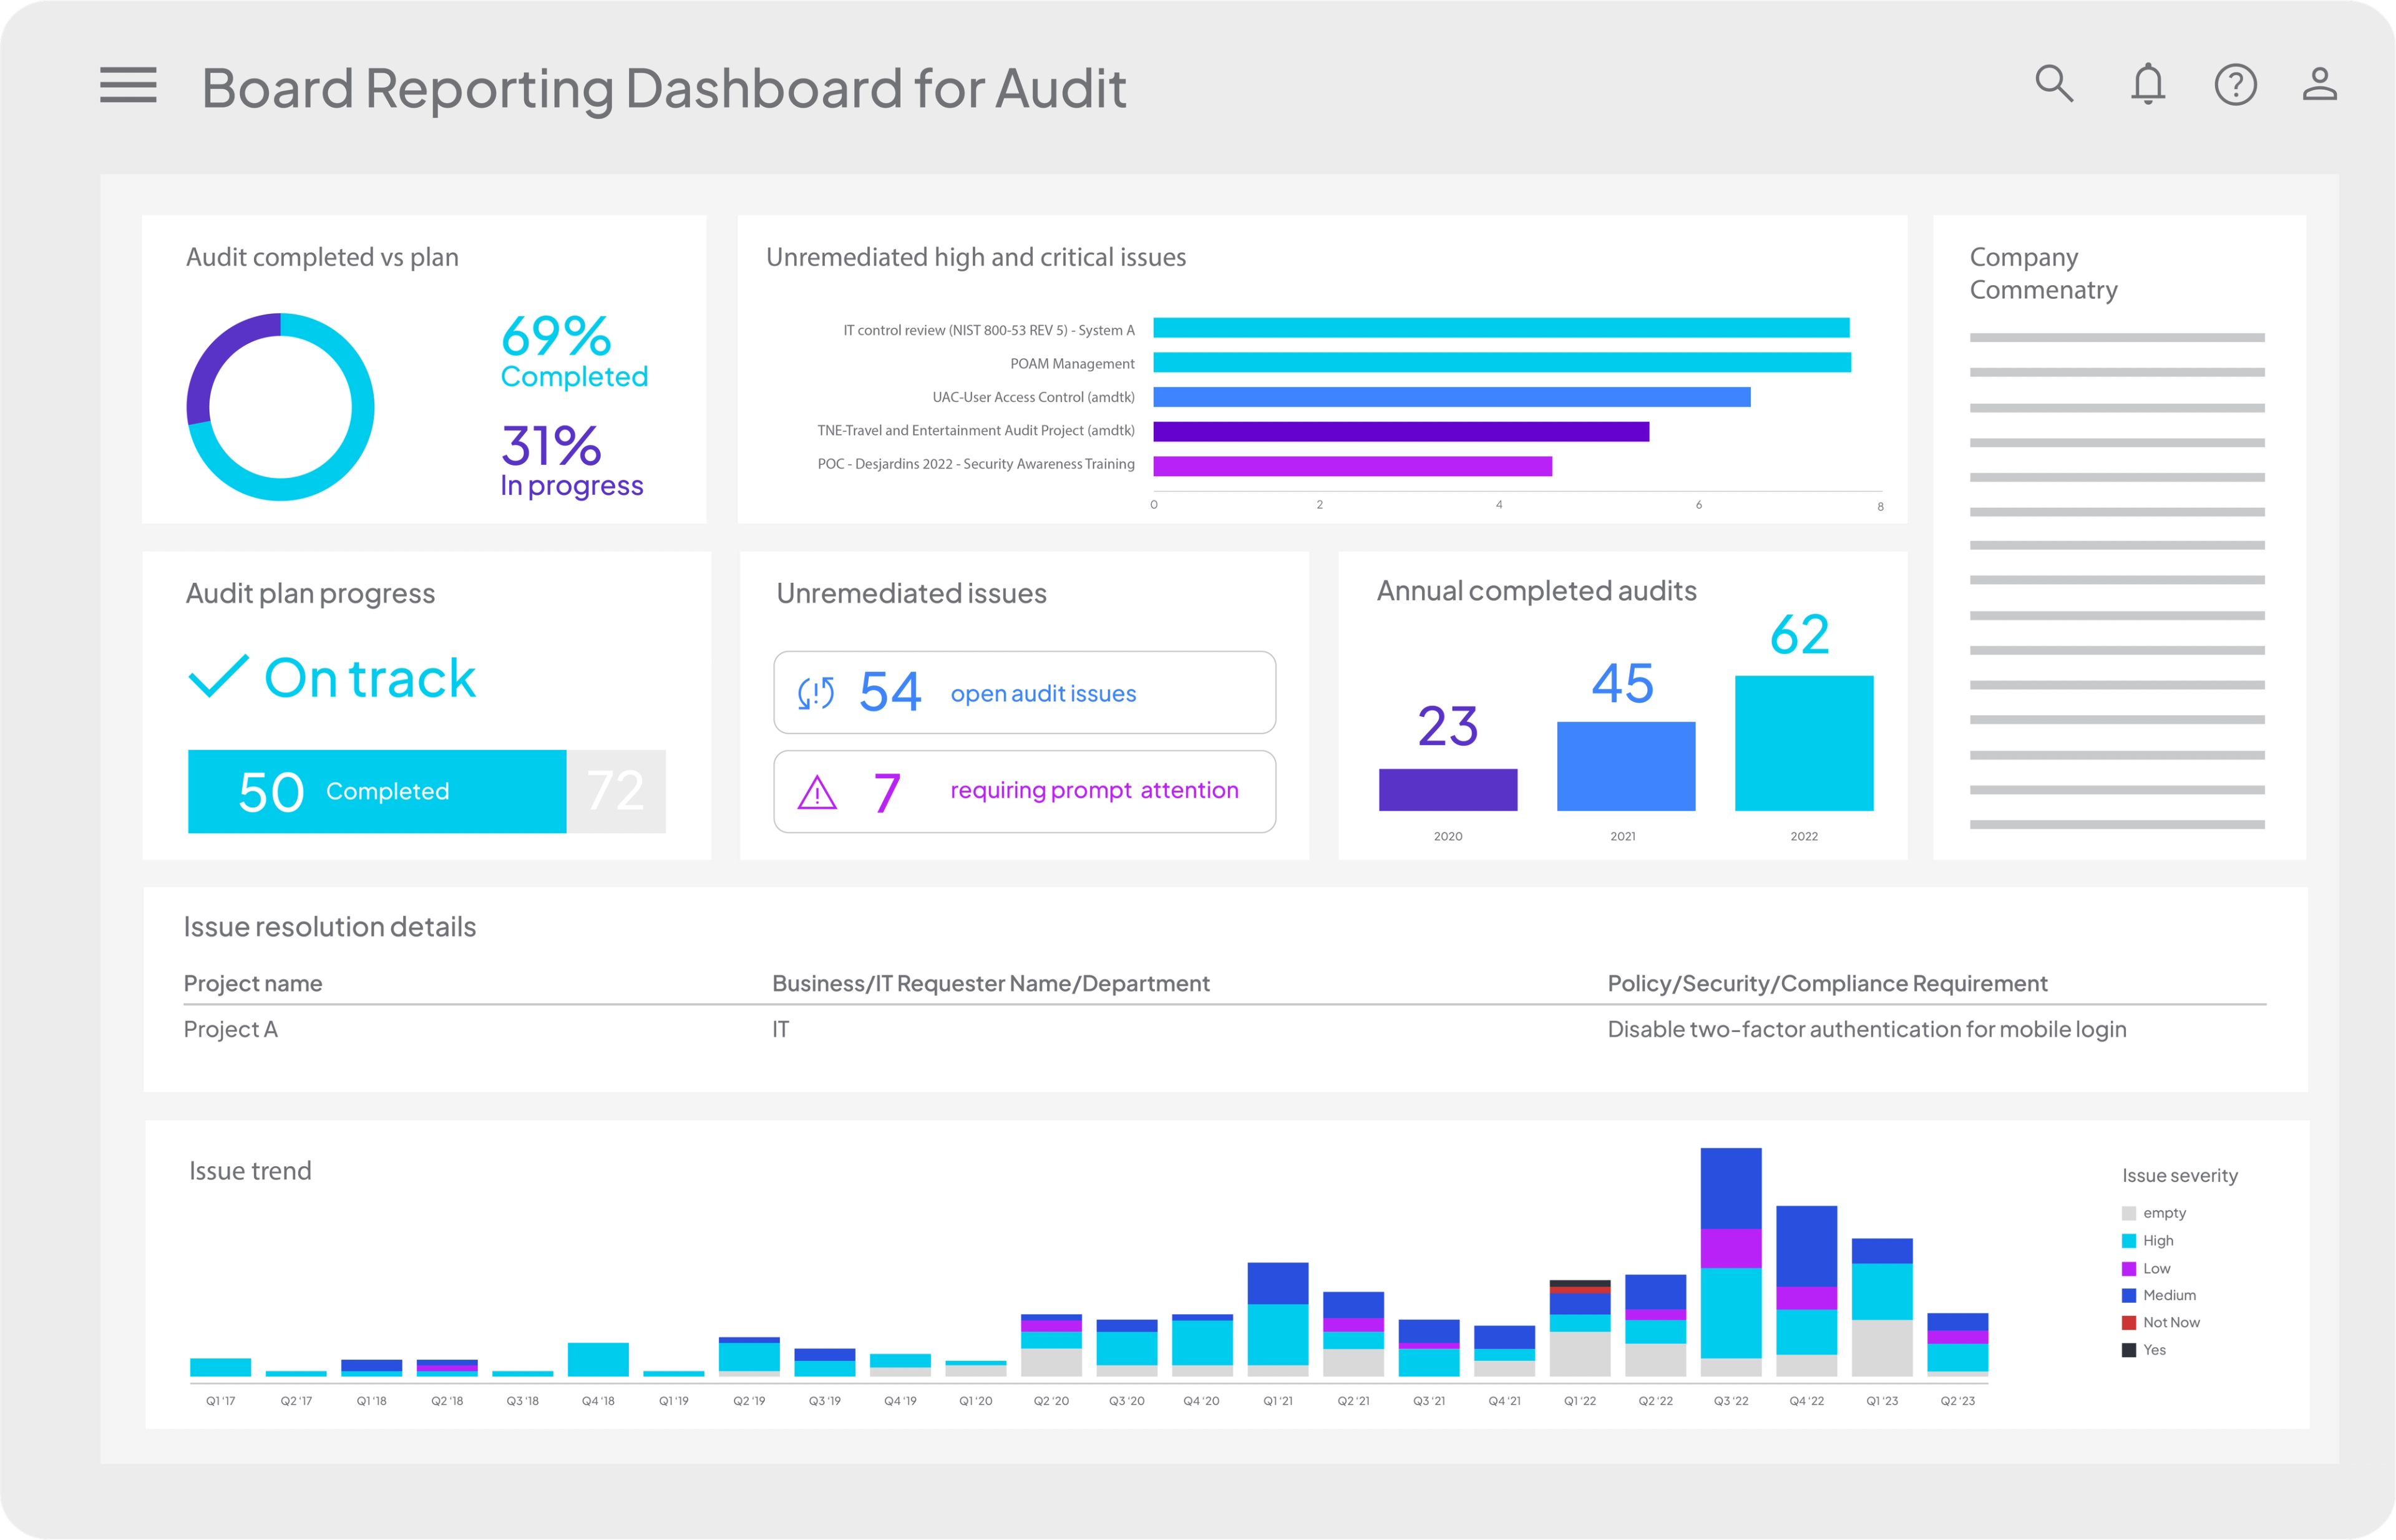Screen dimensions: 2396x1540
Task: Open the requiring prompt attention card
Action: point(1024,791)
